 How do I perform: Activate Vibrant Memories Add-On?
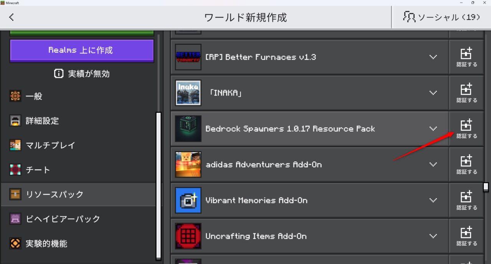[466, 200]
